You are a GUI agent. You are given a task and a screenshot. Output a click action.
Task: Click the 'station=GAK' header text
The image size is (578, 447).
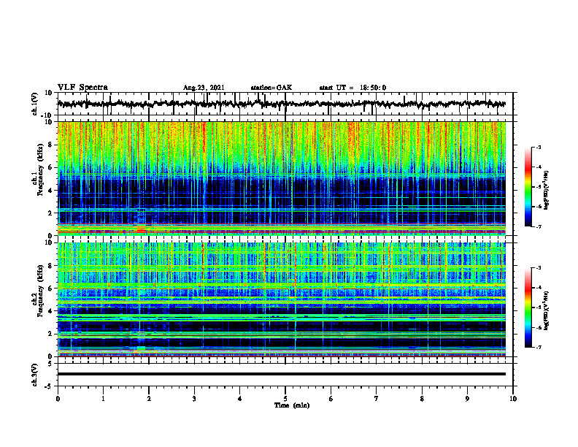pyautogui.click(x=271, y=88)
